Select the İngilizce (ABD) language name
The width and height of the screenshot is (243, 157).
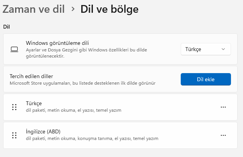click(x=43, y=131)
